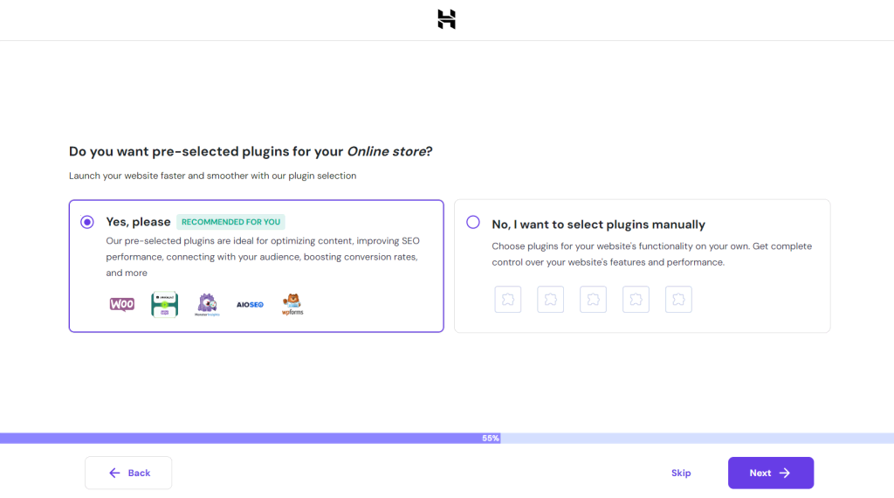Proceed with the Next button
Screen dimensions: 894x498
[x=770, y=473]
